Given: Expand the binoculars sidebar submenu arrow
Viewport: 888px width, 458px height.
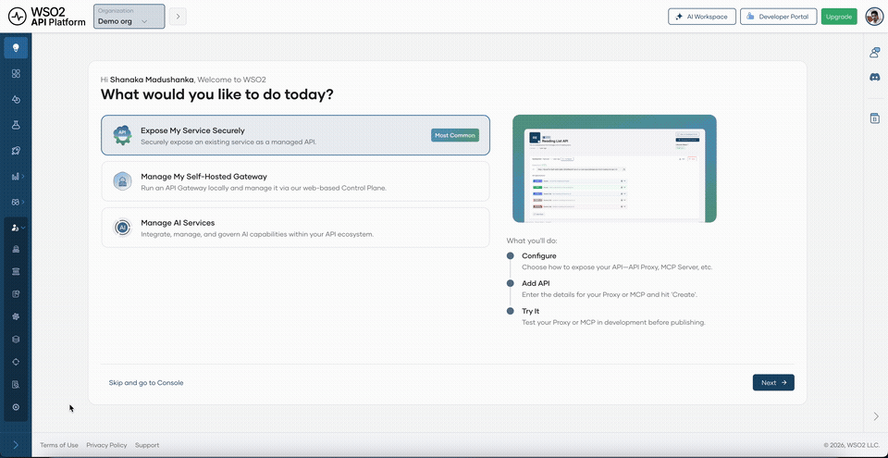Looking at the screenshot, I should [23, 202].
